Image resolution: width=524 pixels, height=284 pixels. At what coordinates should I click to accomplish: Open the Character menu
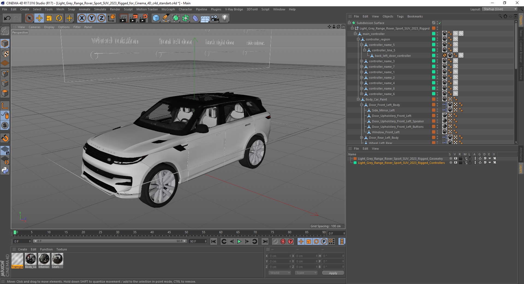click(185, 9)
